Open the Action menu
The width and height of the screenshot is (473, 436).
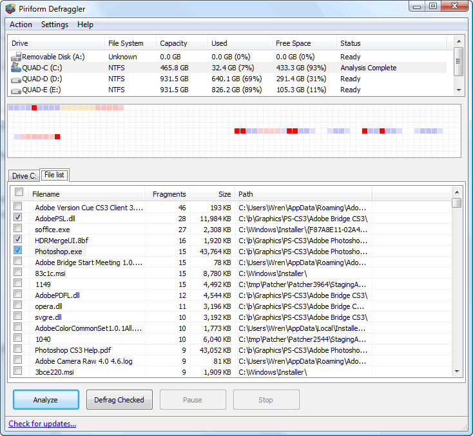[x=21, y=25]
